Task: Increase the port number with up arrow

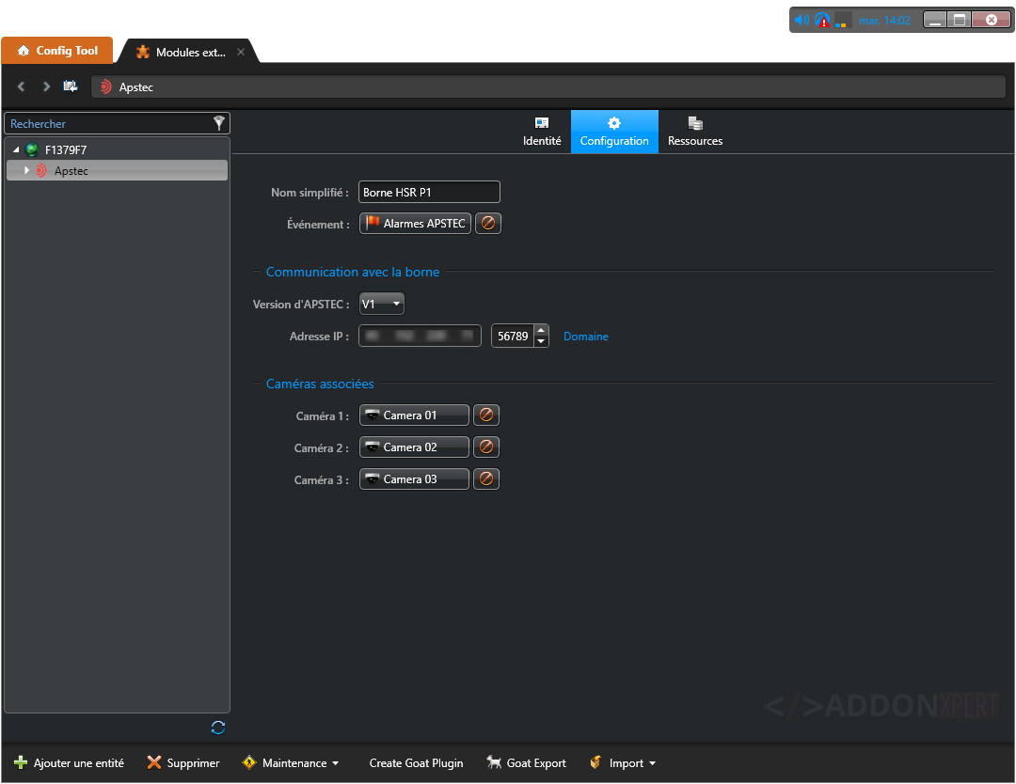Action: pos(541,330)
